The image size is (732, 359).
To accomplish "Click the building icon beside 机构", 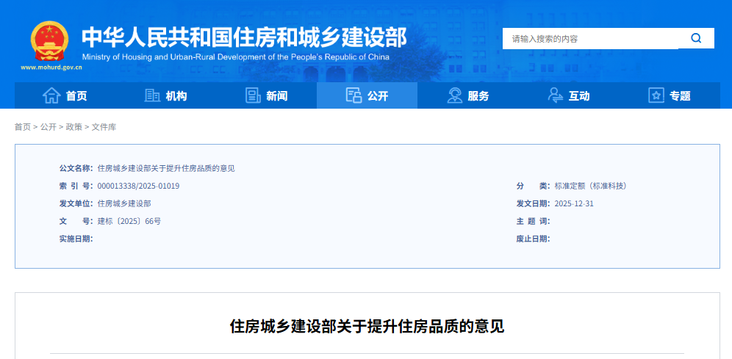I will tap(153, 95).
